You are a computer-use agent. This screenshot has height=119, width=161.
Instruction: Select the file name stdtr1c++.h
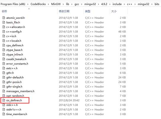(x=14, y=110)
